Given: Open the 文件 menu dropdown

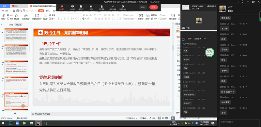Looking at the screenshot, I should coord(7,11).
